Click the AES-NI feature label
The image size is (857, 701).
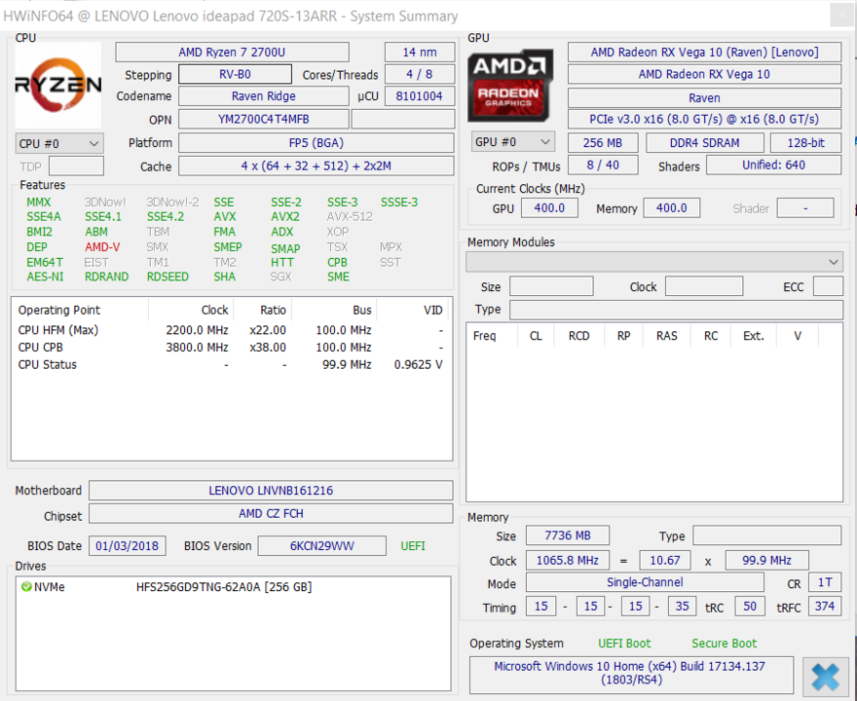tap(45, 277)
